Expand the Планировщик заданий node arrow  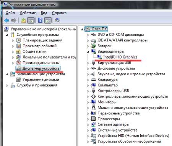click(13, 41)
